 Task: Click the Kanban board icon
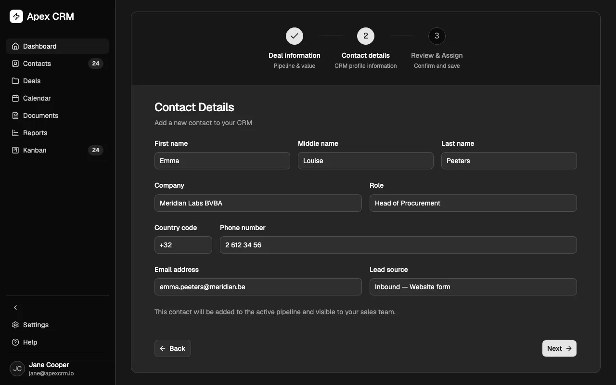pyautogui.click(x=15, y=150)
